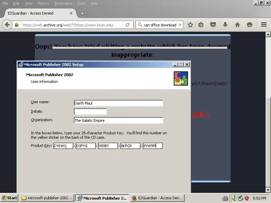Show bookmarks list icon in toolbar
The height and width of the screenshot is (203, 271).
coord(201,25)
